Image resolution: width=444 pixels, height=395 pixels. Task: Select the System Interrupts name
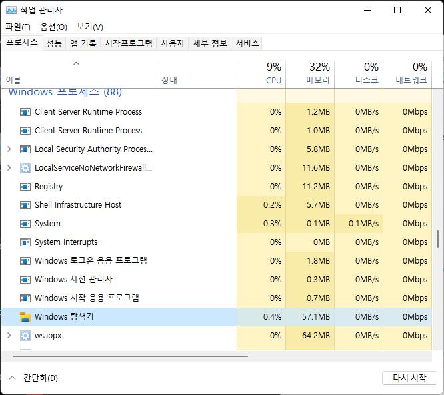(x=66, y=242)
